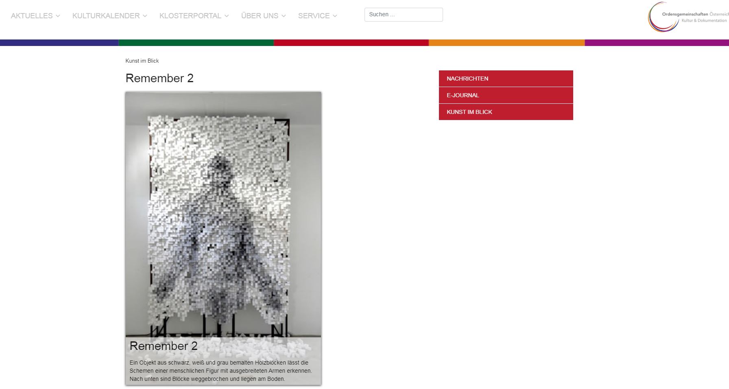729x389 pixels.
Task: Go to E-JOURNAL in the sidebar
Action: click(x=506, y=95)
